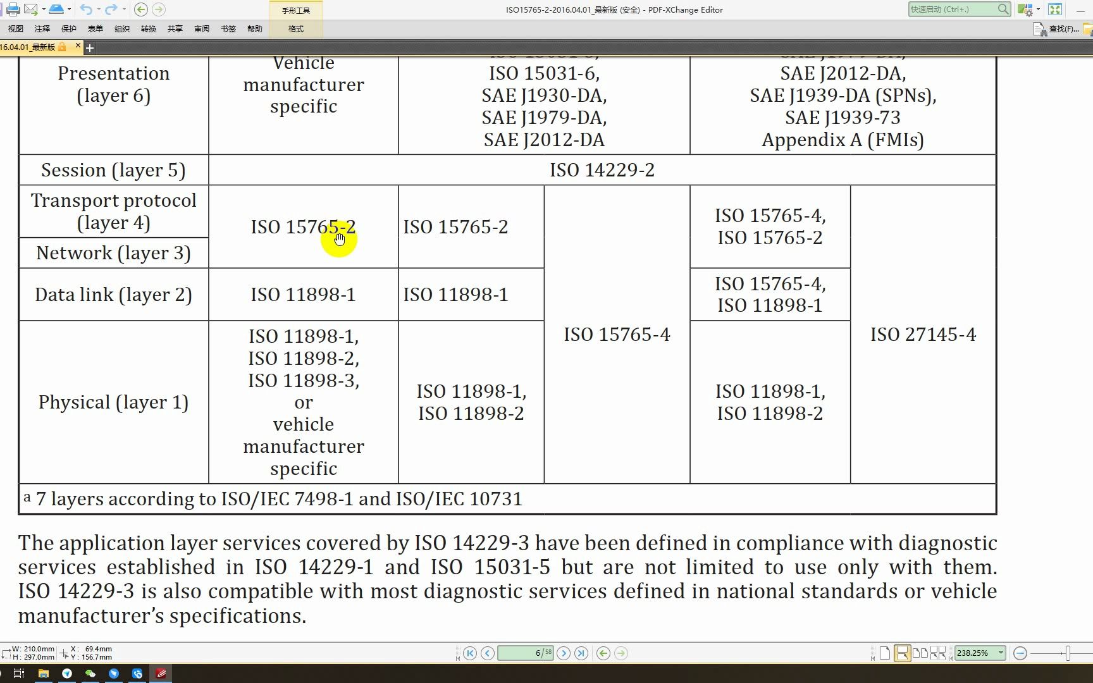The height and width of the screenshot is (683, 1093).
Task: Close the 16.04.01_最新版 document tab
Action: click(x=78, y=46)
